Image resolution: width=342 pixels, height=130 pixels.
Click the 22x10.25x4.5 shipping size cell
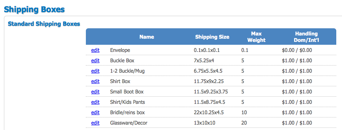pos(209,112)
